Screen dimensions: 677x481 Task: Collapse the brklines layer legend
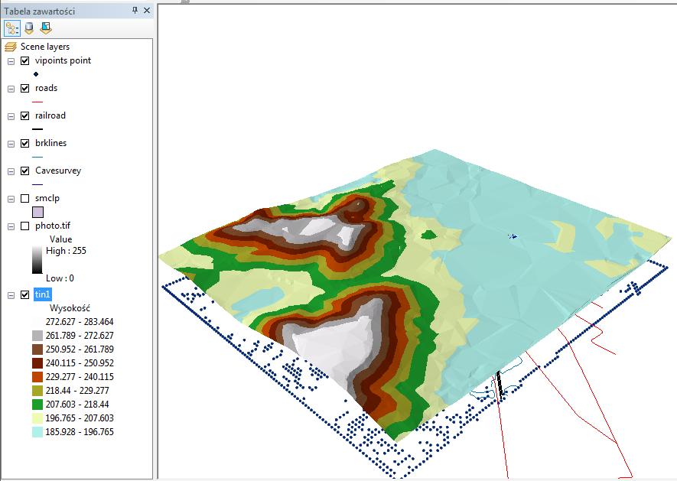[x=11, y=144]
